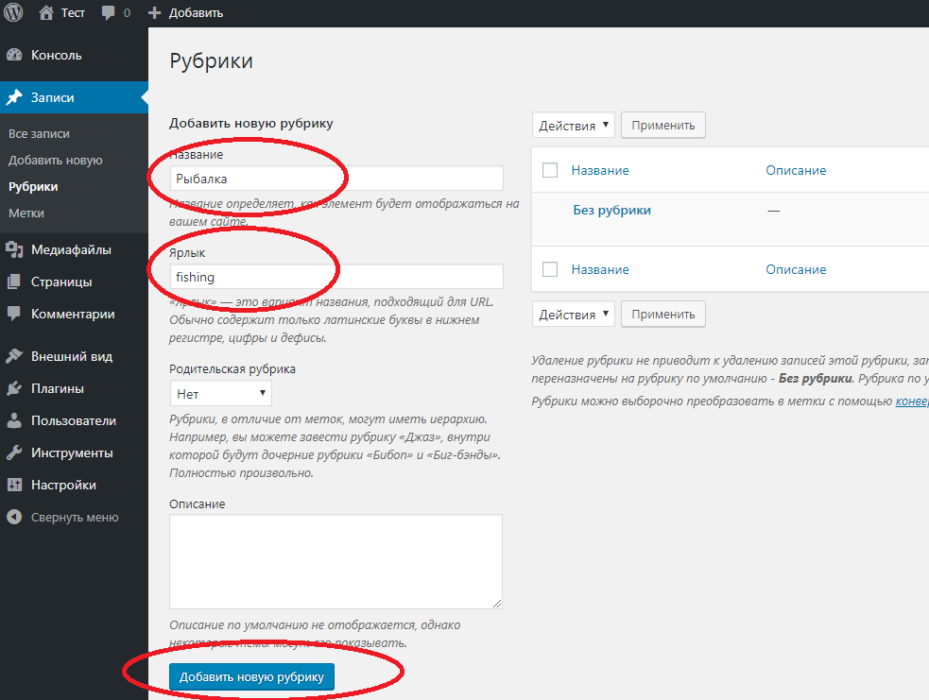This screenshot has height=700, width=929.
Task: Open Консоль dashboard icon
Action: click(x=14, y=55)
